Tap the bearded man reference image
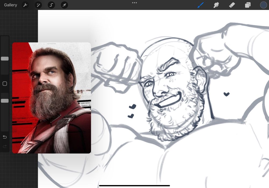Viewport: 269px width, 188px height. (52, 99)
